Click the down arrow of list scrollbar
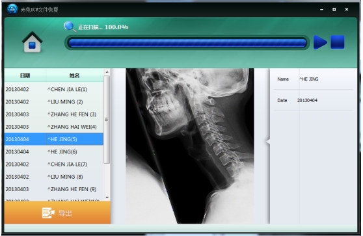 coord(107,198)
